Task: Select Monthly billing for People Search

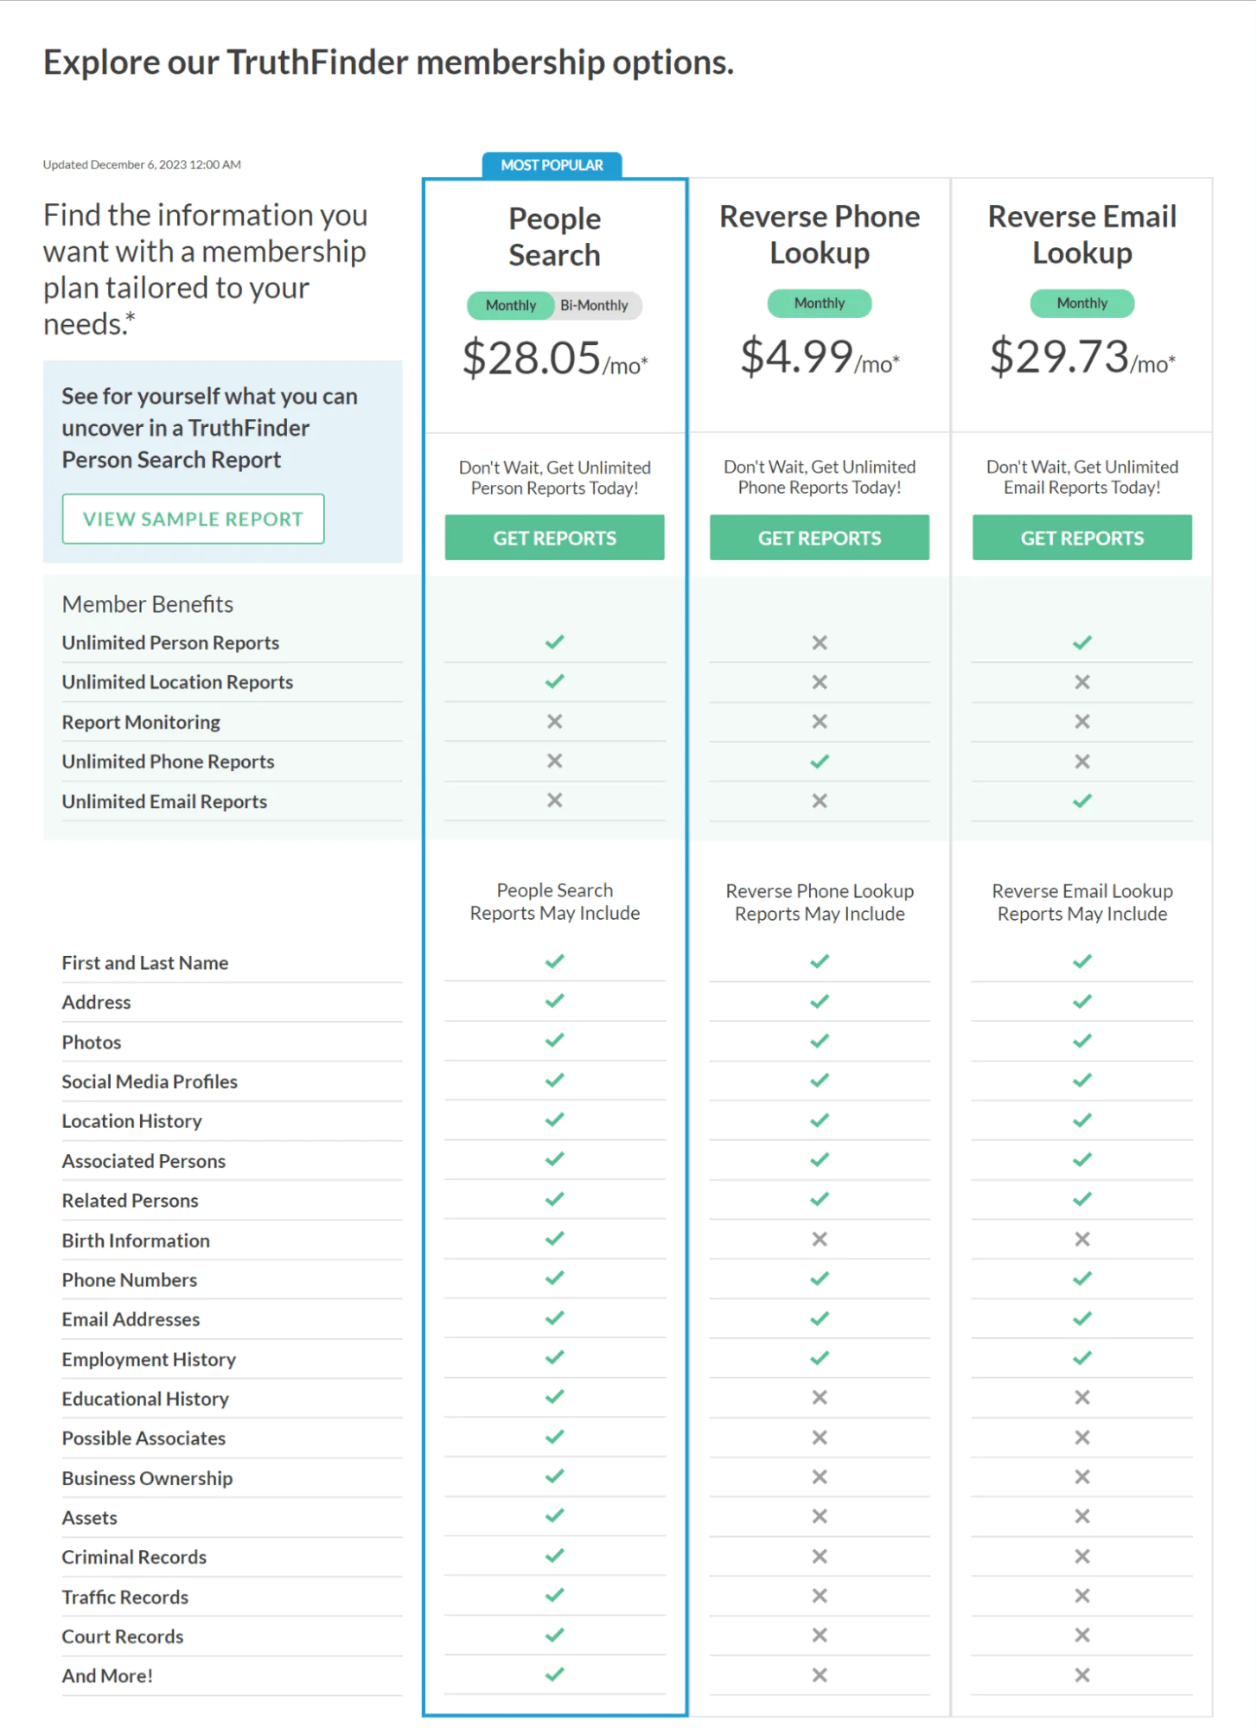Action: (511, 305)
